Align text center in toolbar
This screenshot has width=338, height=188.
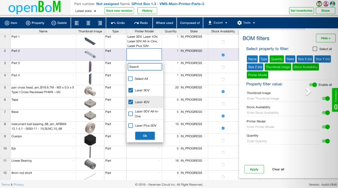tap(88, 23)
